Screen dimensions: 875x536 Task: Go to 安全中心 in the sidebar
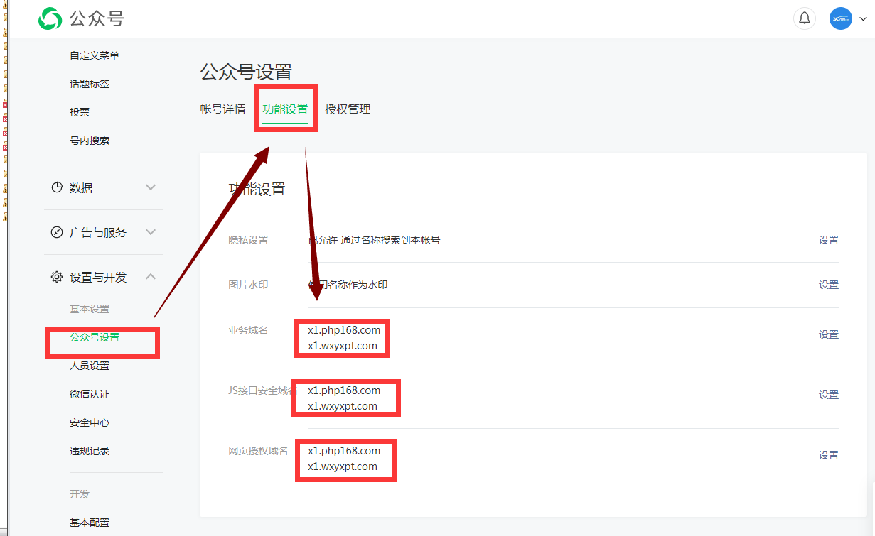click(x=90, y=422)
